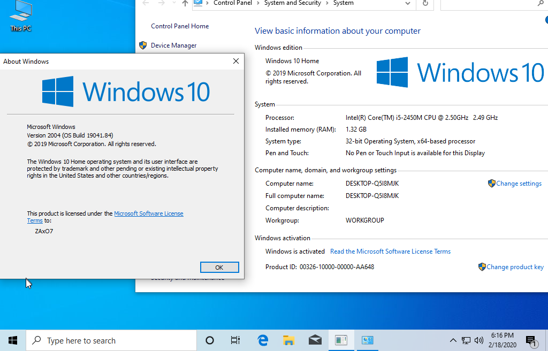The width and height of the screenshot is (548, 351).
Task: Show hidden system tray icons
Action: pyautogui.click(x=453, y=340)
